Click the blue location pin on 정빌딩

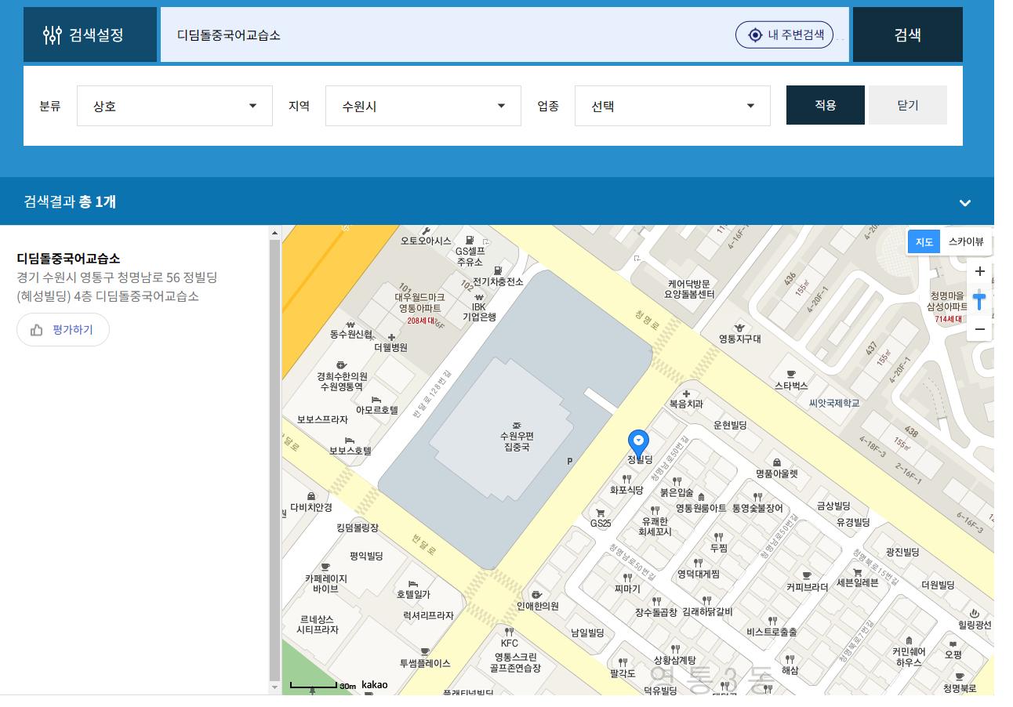pyautogui.click(x=639, y=441)
